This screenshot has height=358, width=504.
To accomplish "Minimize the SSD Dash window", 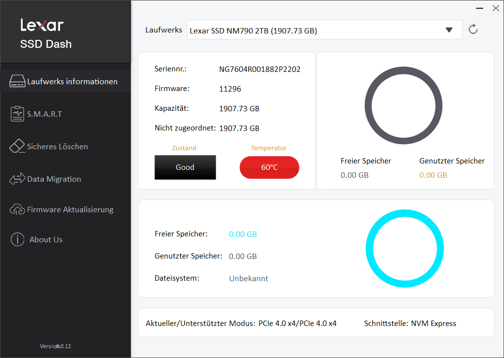I will pos(479,8).
